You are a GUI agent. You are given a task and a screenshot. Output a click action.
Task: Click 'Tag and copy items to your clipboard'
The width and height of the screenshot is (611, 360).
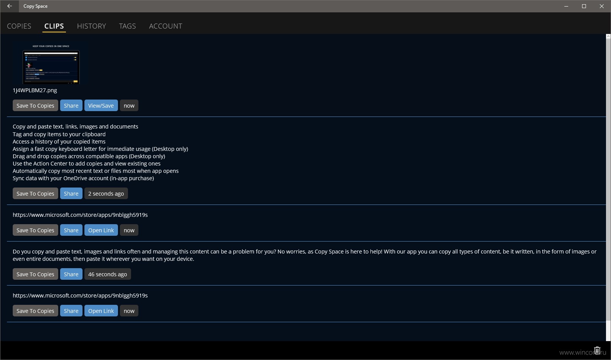[x=59, y=134]
